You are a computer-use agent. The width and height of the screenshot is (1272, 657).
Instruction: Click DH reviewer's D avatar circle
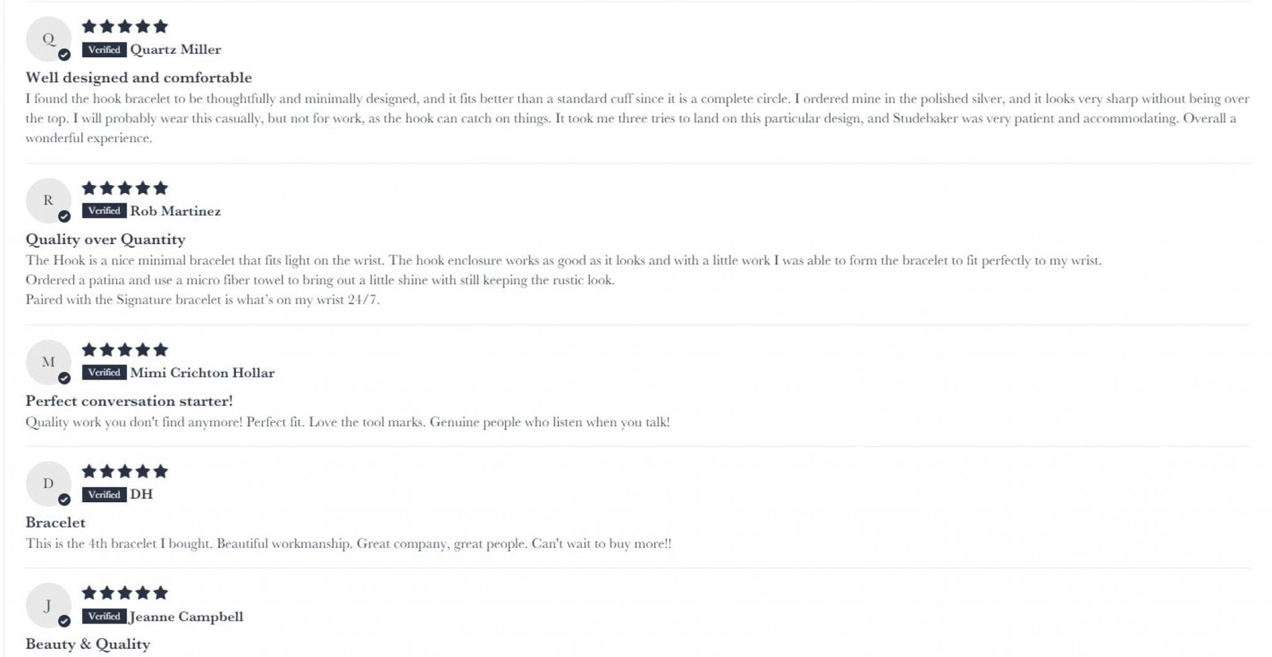48,483
